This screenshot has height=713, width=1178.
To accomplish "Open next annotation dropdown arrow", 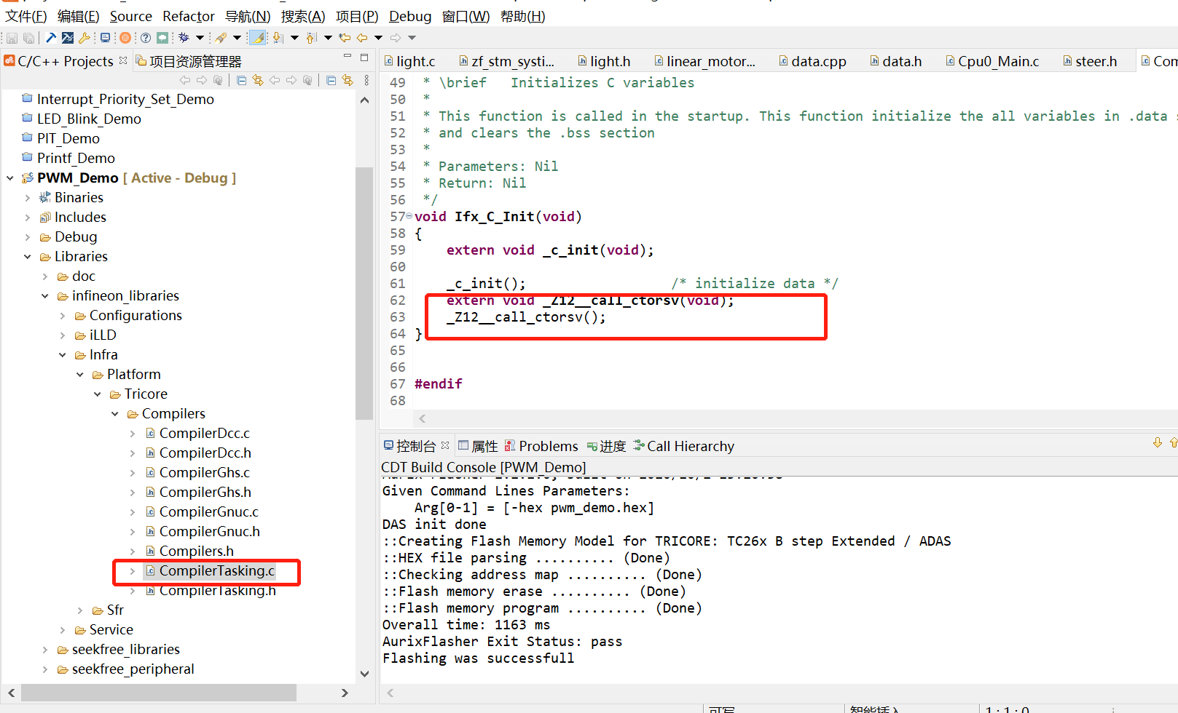I will pos(294,38).
